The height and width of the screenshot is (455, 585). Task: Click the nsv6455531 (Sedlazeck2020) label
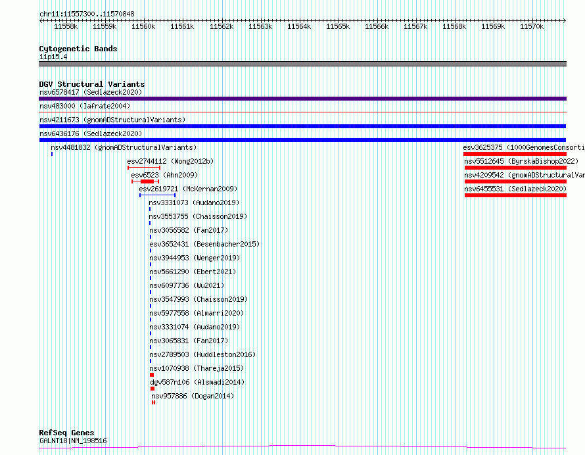pyautogui.click(x=515, y=189)
